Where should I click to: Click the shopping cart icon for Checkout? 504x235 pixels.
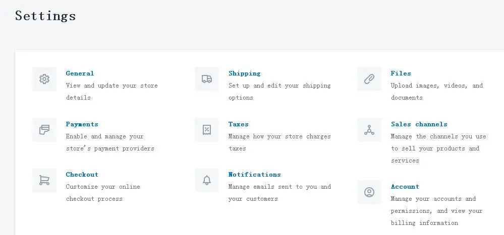tap(44, 180)
